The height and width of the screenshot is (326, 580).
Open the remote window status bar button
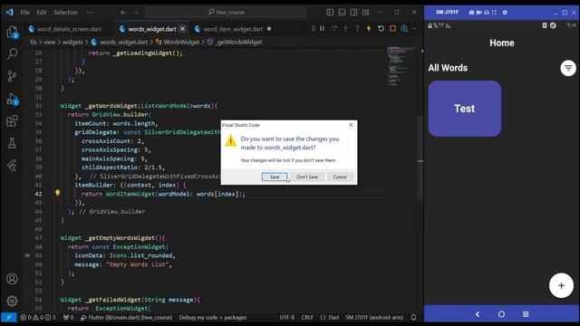pyautogui.click(x=8, y=317)
